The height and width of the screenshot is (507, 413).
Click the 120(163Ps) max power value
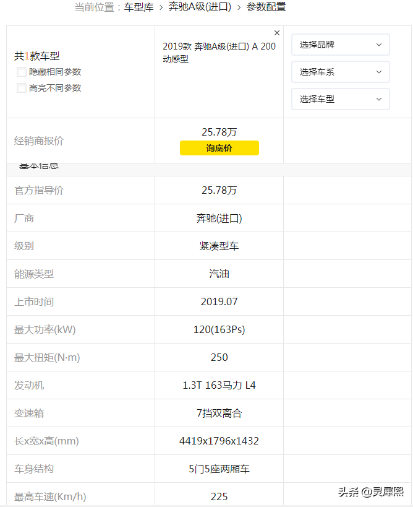point(219,330)
